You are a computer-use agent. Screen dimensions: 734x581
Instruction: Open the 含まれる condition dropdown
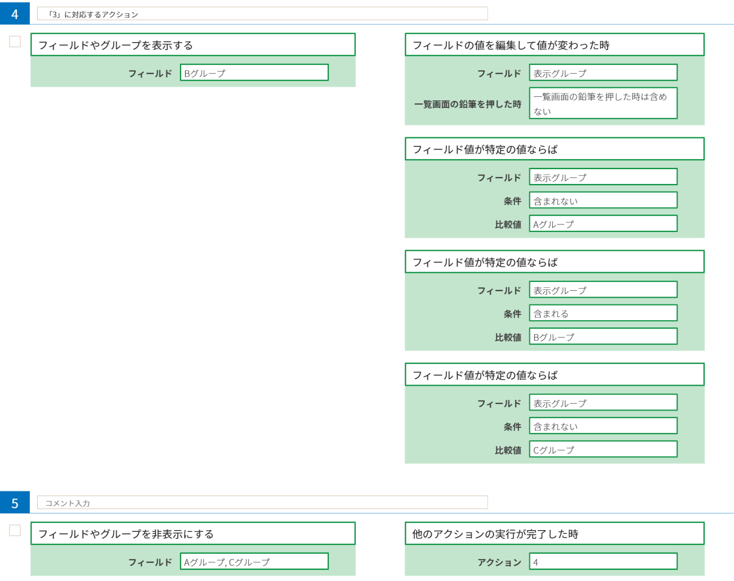(603, 314)
